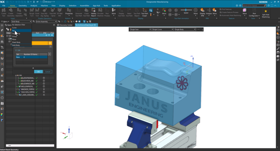Click the Cancel button in the dialog
This screenshot has height=151, width=280.
[48, 72]
